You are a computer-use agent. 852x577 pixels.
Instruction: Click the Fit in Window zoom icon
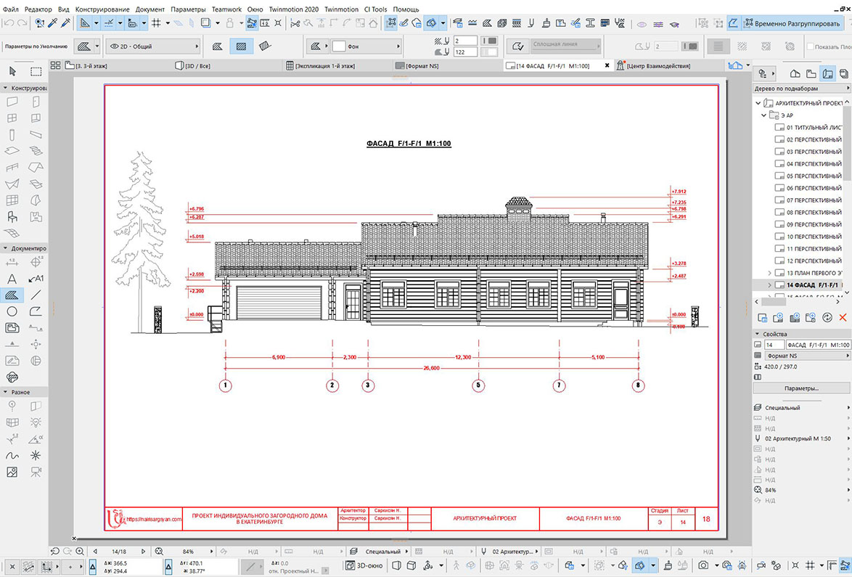tap(159, 551)
